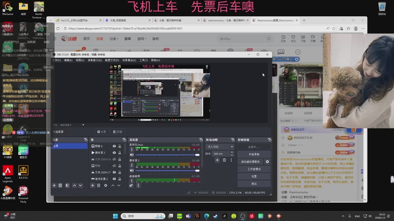Move scene down in scenes toolbar

(80, 186)
